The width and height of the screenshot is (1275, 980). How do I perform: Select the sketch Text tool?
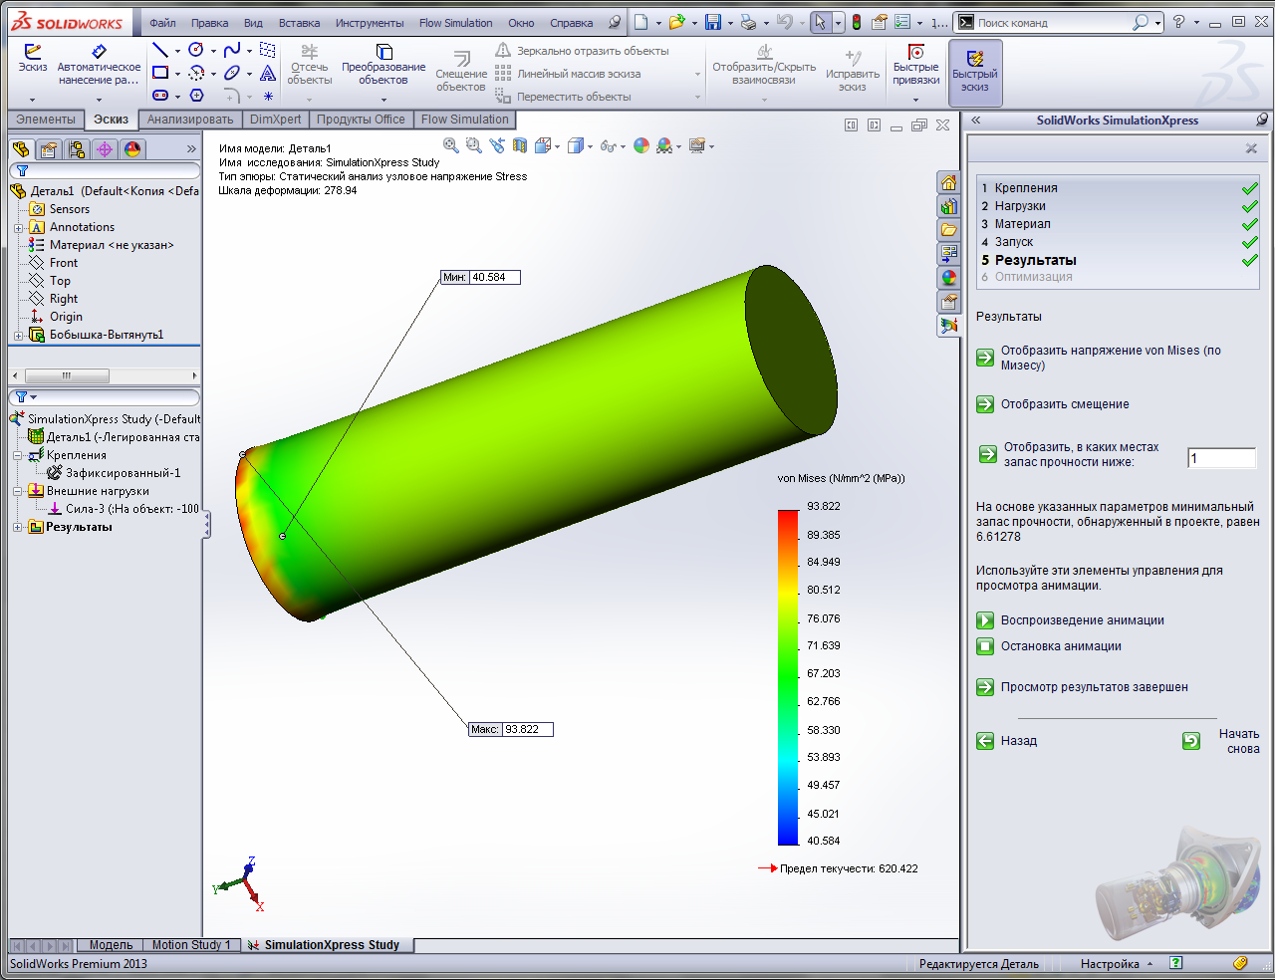coord(268,73)
